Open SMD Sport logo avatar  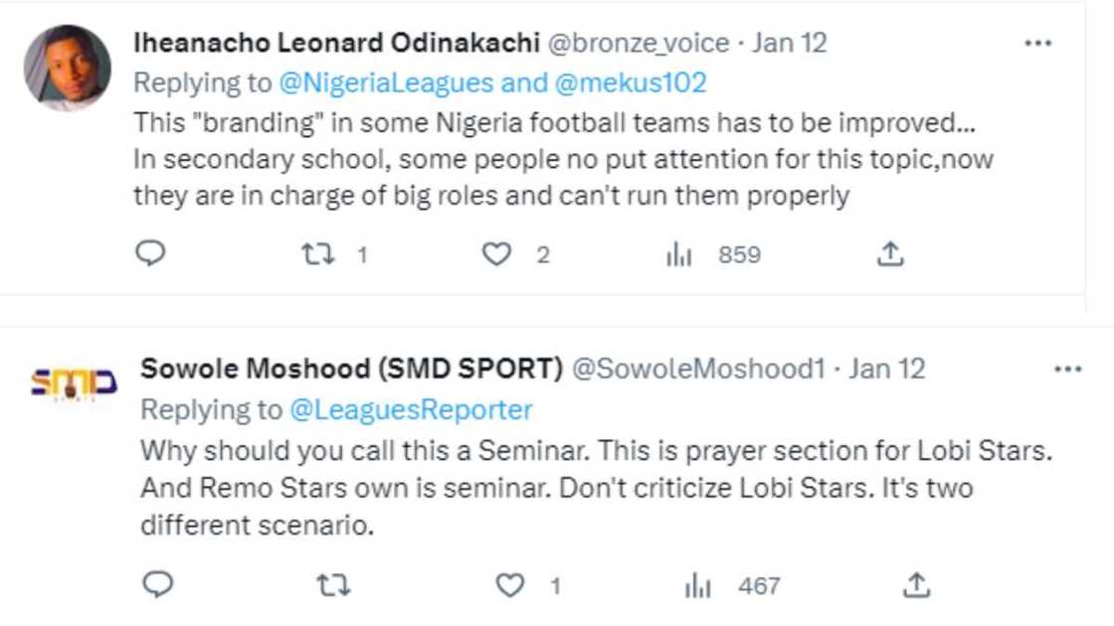pos(74,384)
